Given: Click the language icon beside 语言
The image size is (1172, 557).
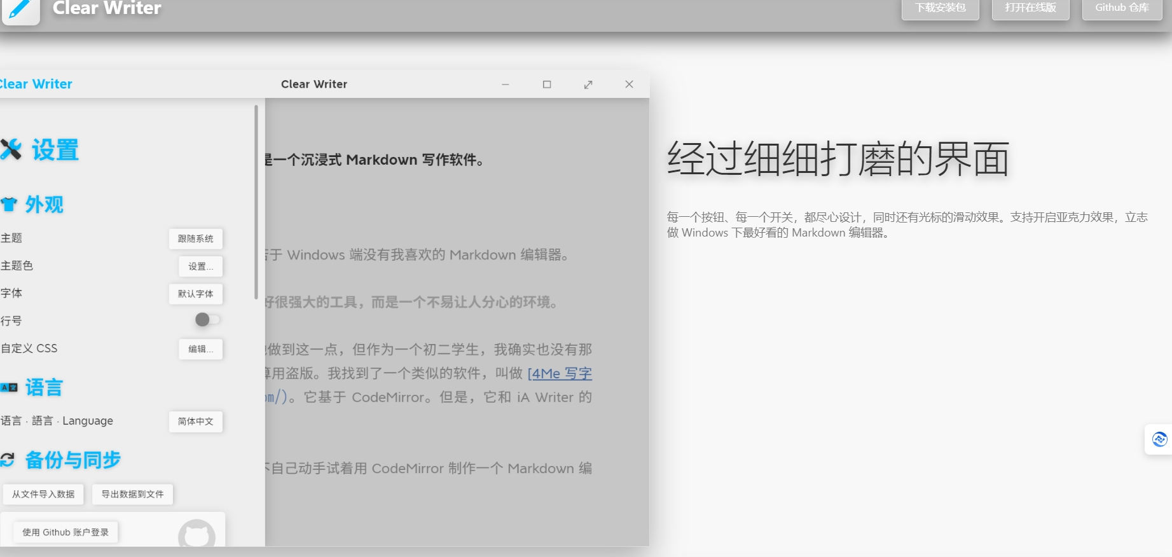Looking at the screenshot, I should (x=9, y=387).
